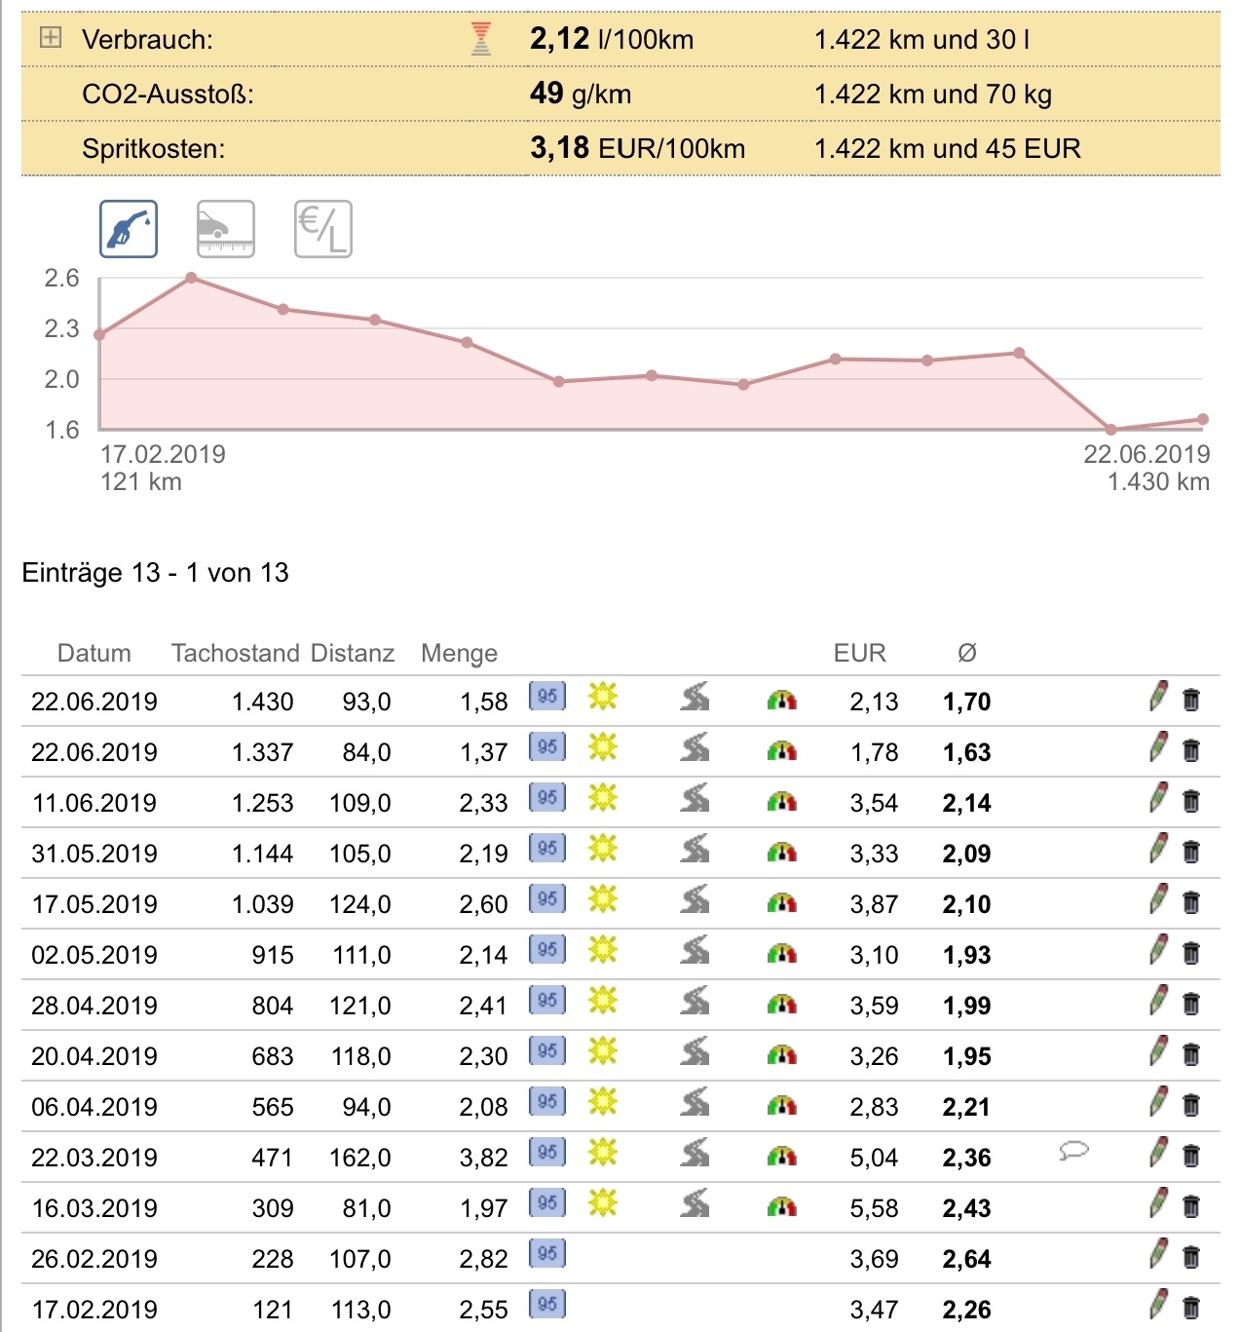Edit the 17.05.2019 entry with the pencil
This screenshot has height=1332, width=1240.
[x=1158, y=900]
